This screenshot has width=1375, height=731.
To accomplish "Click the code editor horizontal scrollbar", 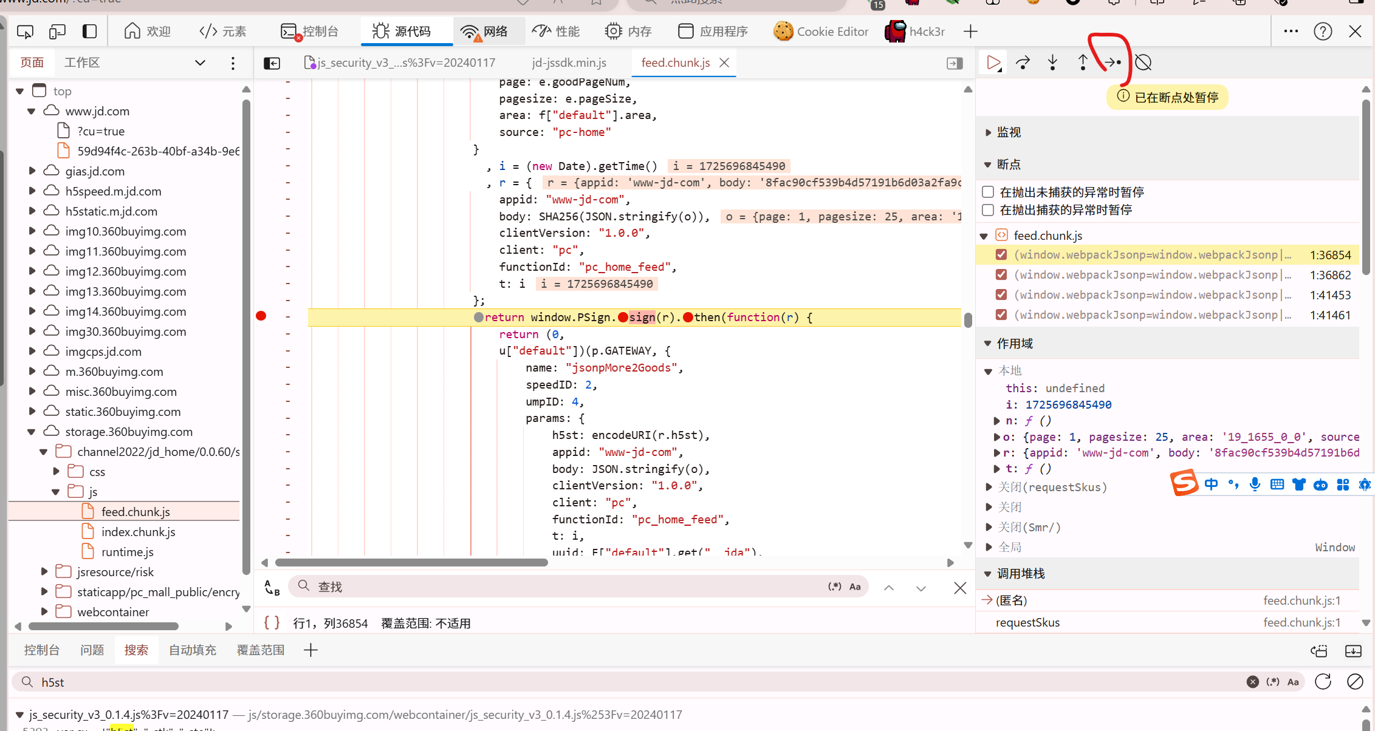I will point(411,563).
